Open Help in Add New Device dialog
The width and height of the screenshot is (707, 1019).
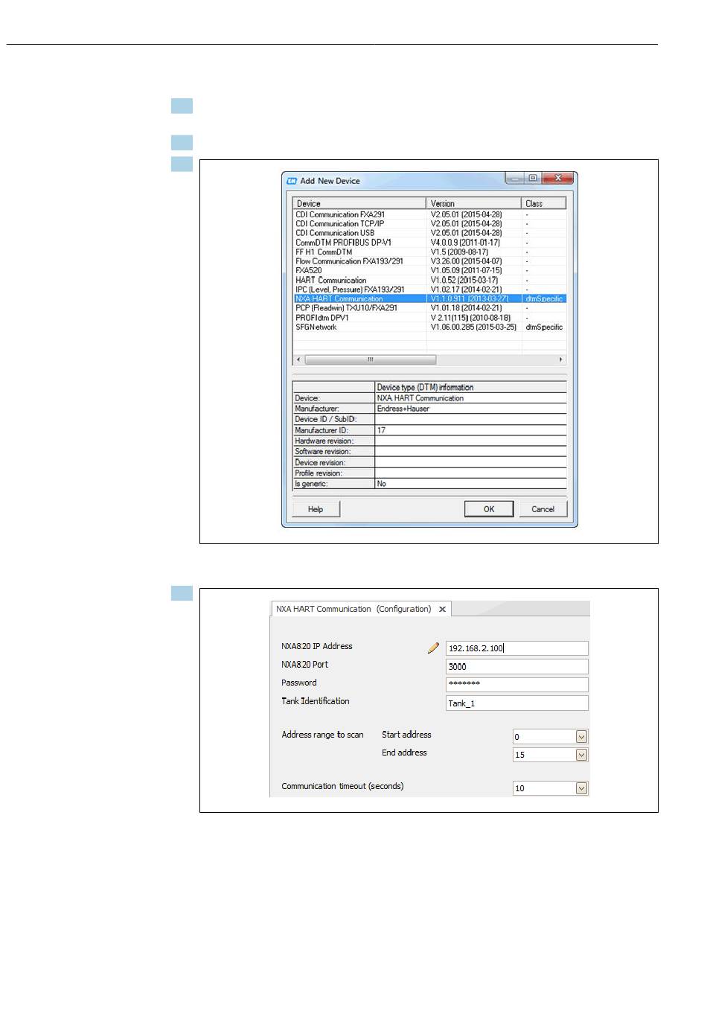point(316,509)
